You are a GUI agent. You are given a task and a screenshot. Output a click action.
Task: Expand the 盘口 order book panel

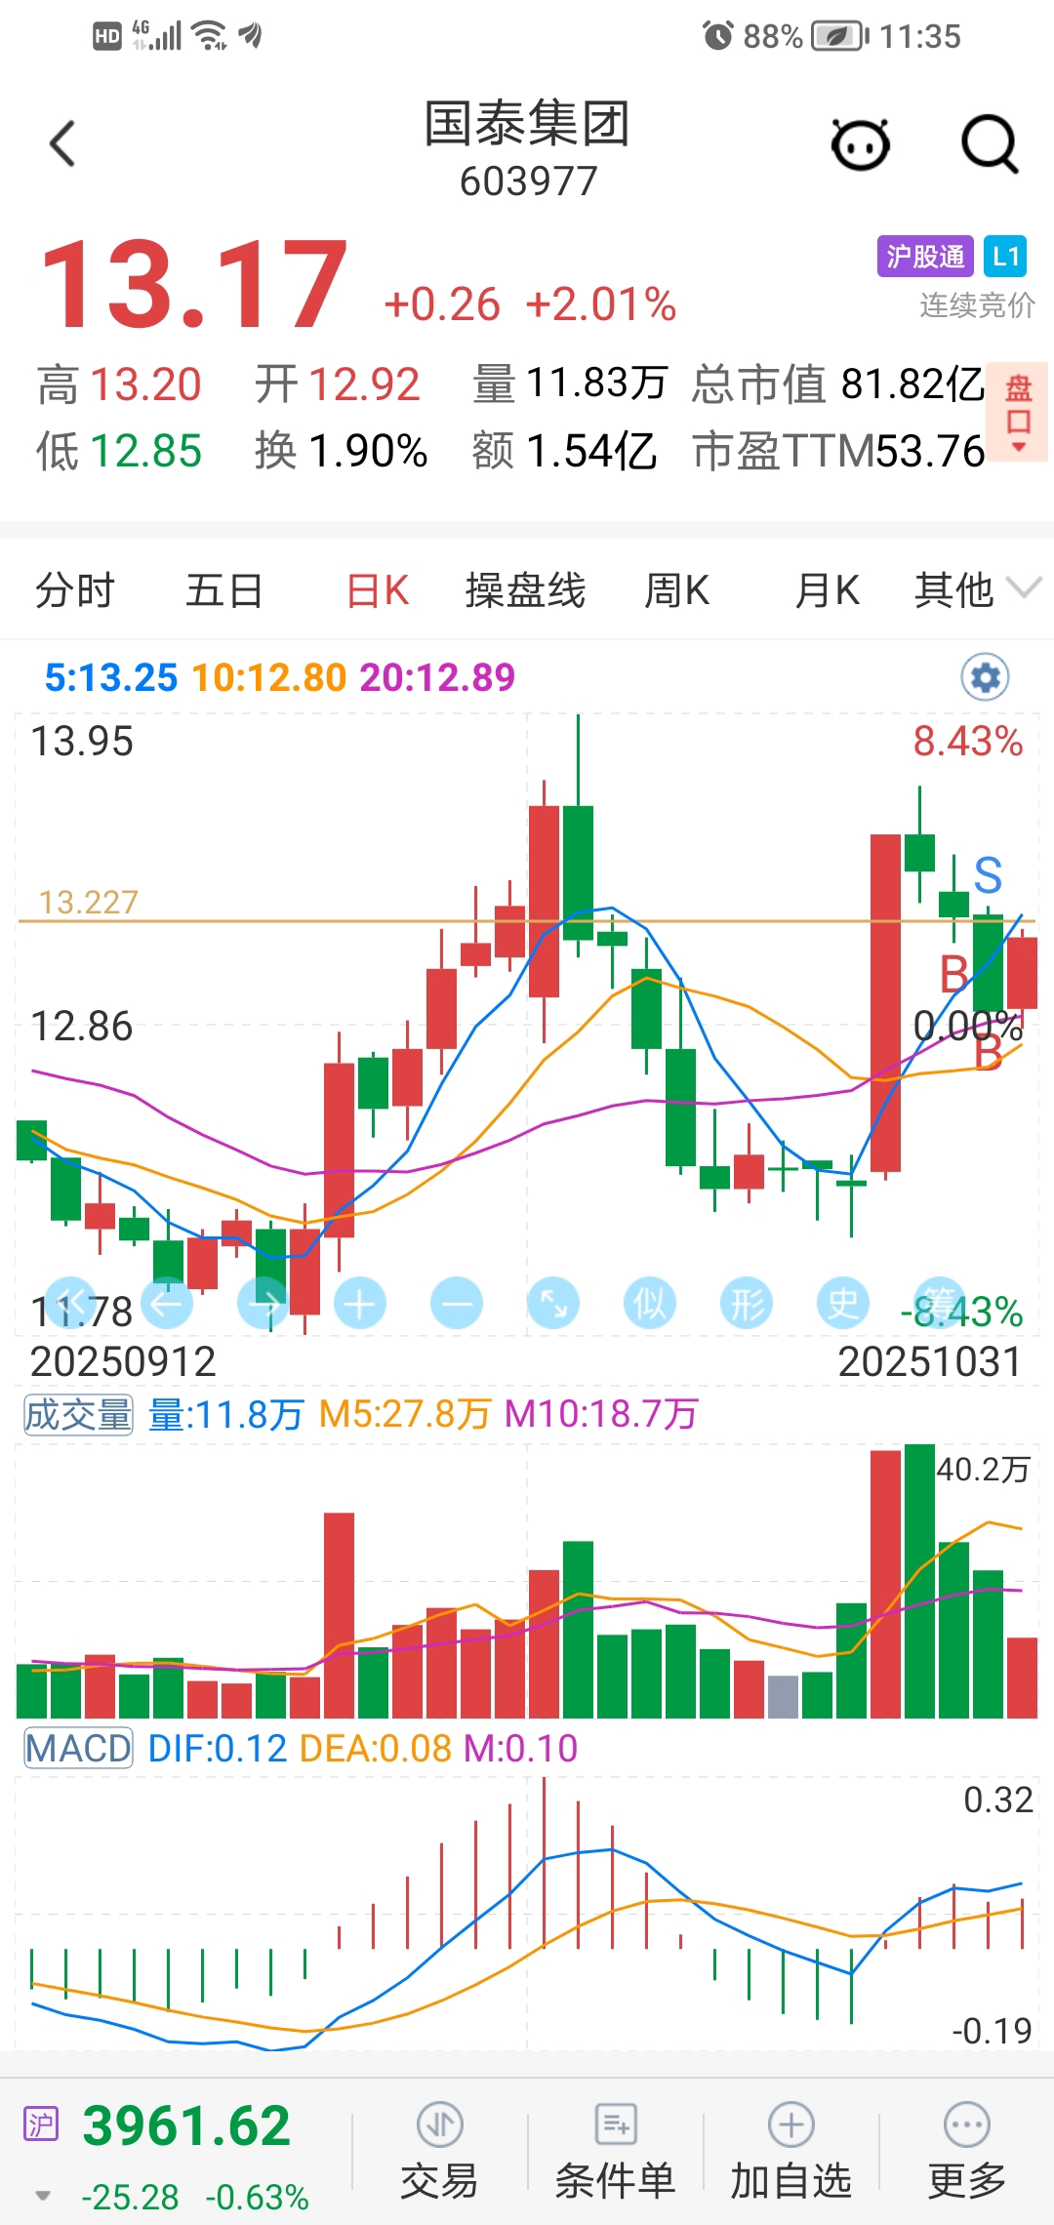click(x=1019, y=411)
